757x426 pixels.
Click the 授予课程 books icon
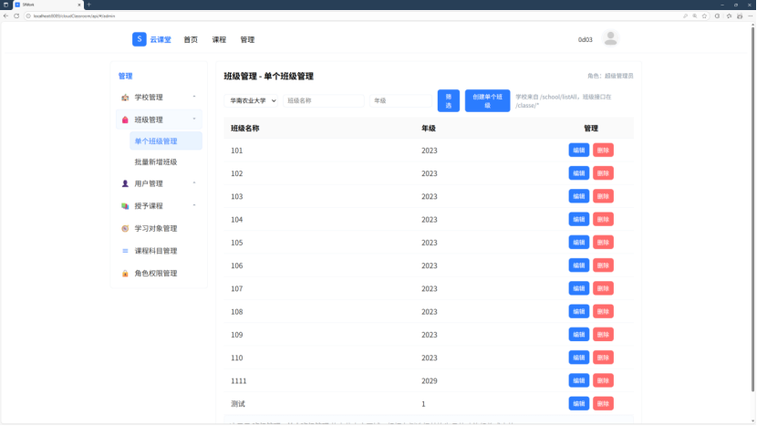[x=125, y=206]
